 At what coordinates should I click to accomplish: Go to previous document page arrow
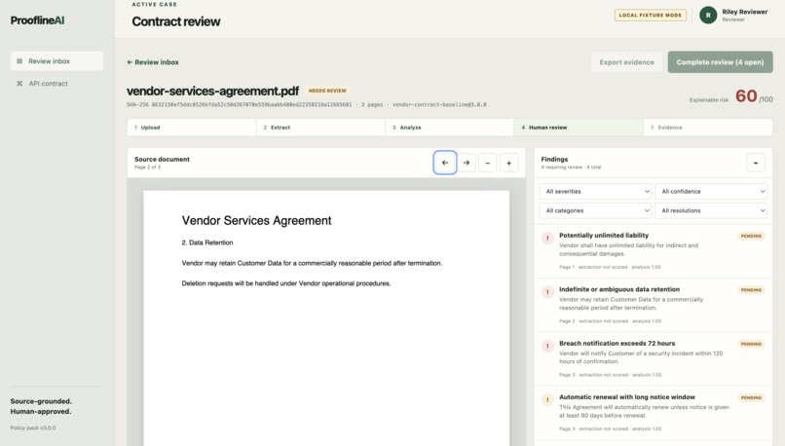(444, 163)
